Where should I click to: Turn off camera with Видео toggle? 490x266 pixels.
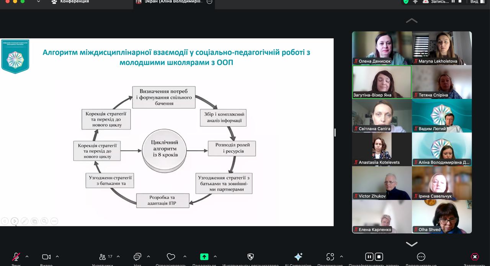tap(46, 257)
